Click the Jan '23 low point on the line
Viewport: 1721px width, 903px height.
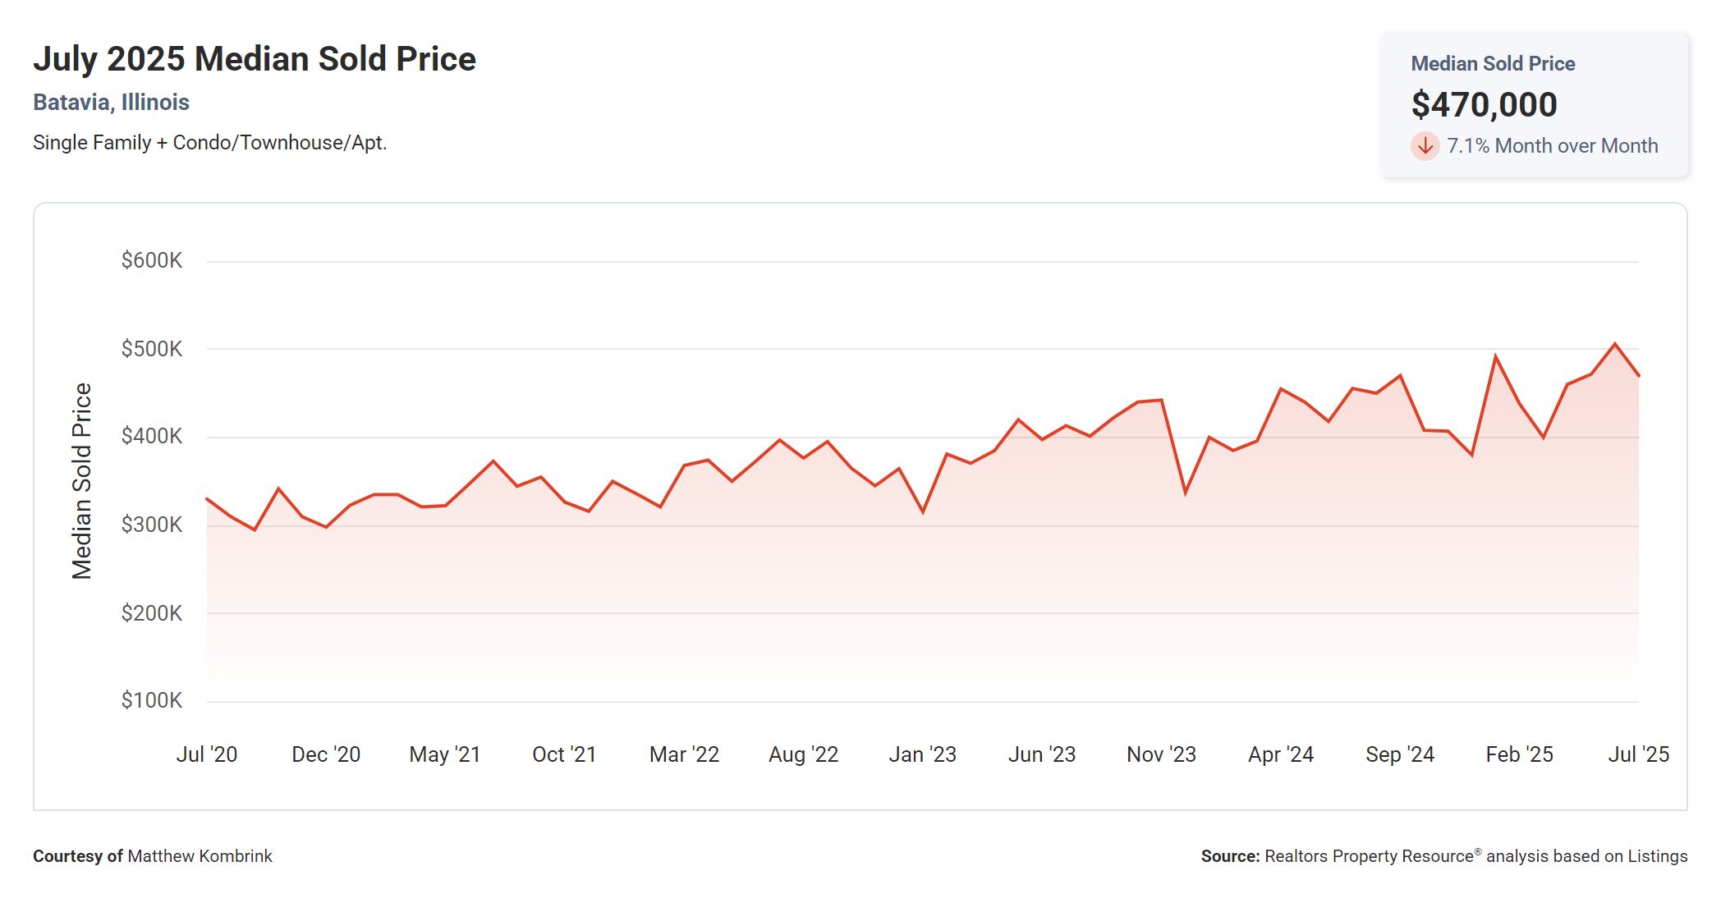[923, 512]
